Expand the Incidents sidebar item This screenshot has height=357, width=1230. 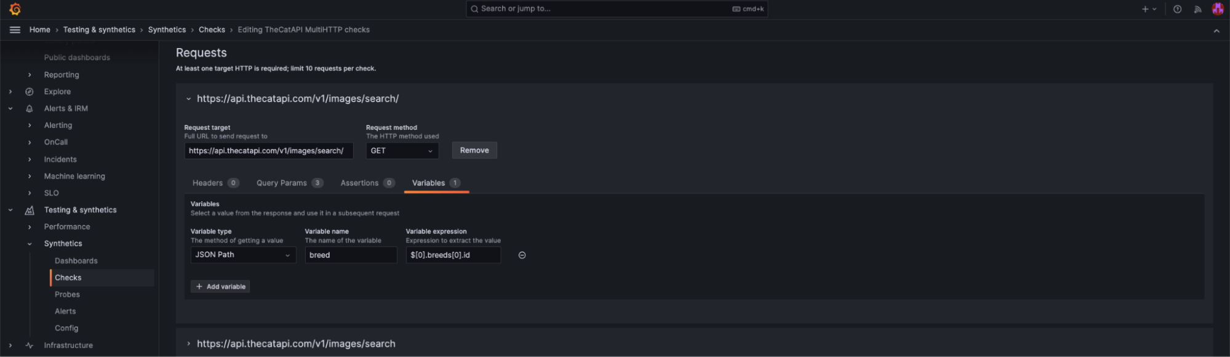[x=30, y=159]
